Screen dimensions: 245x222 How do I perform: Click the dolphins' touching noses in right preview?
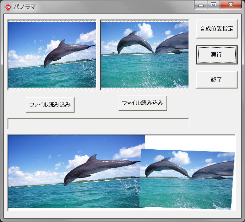[x=154, y=54]
